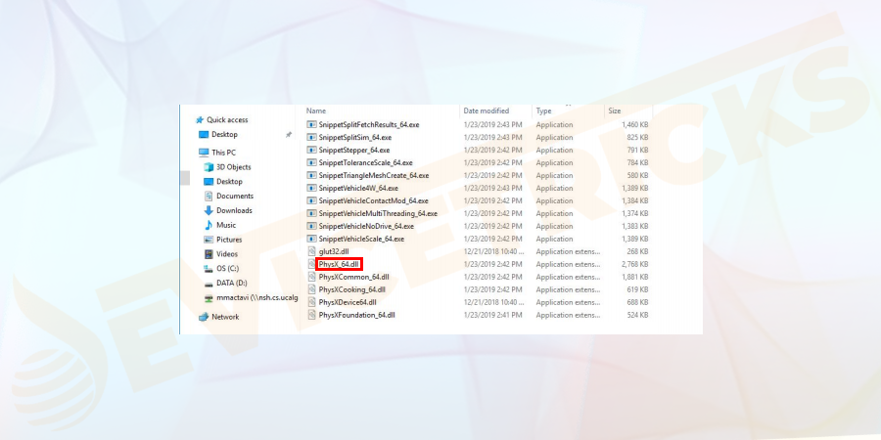This screenshot has width=881, height=440.
Task: Click the PhysX_64.dll file icon
Action: coord(312,264)
